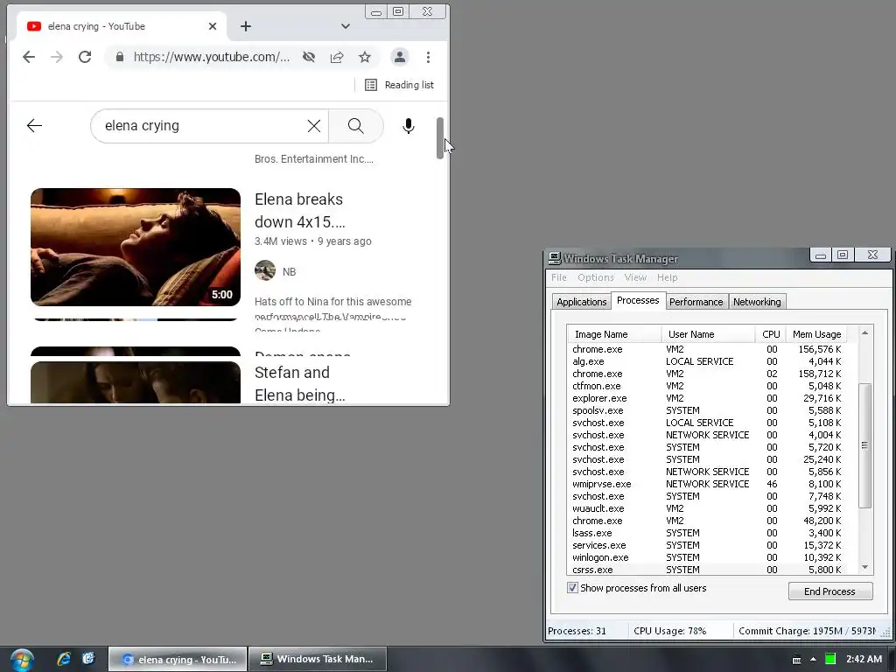Reload the YouTube page
The image size is (896, 672).
[x=85, y=57]
